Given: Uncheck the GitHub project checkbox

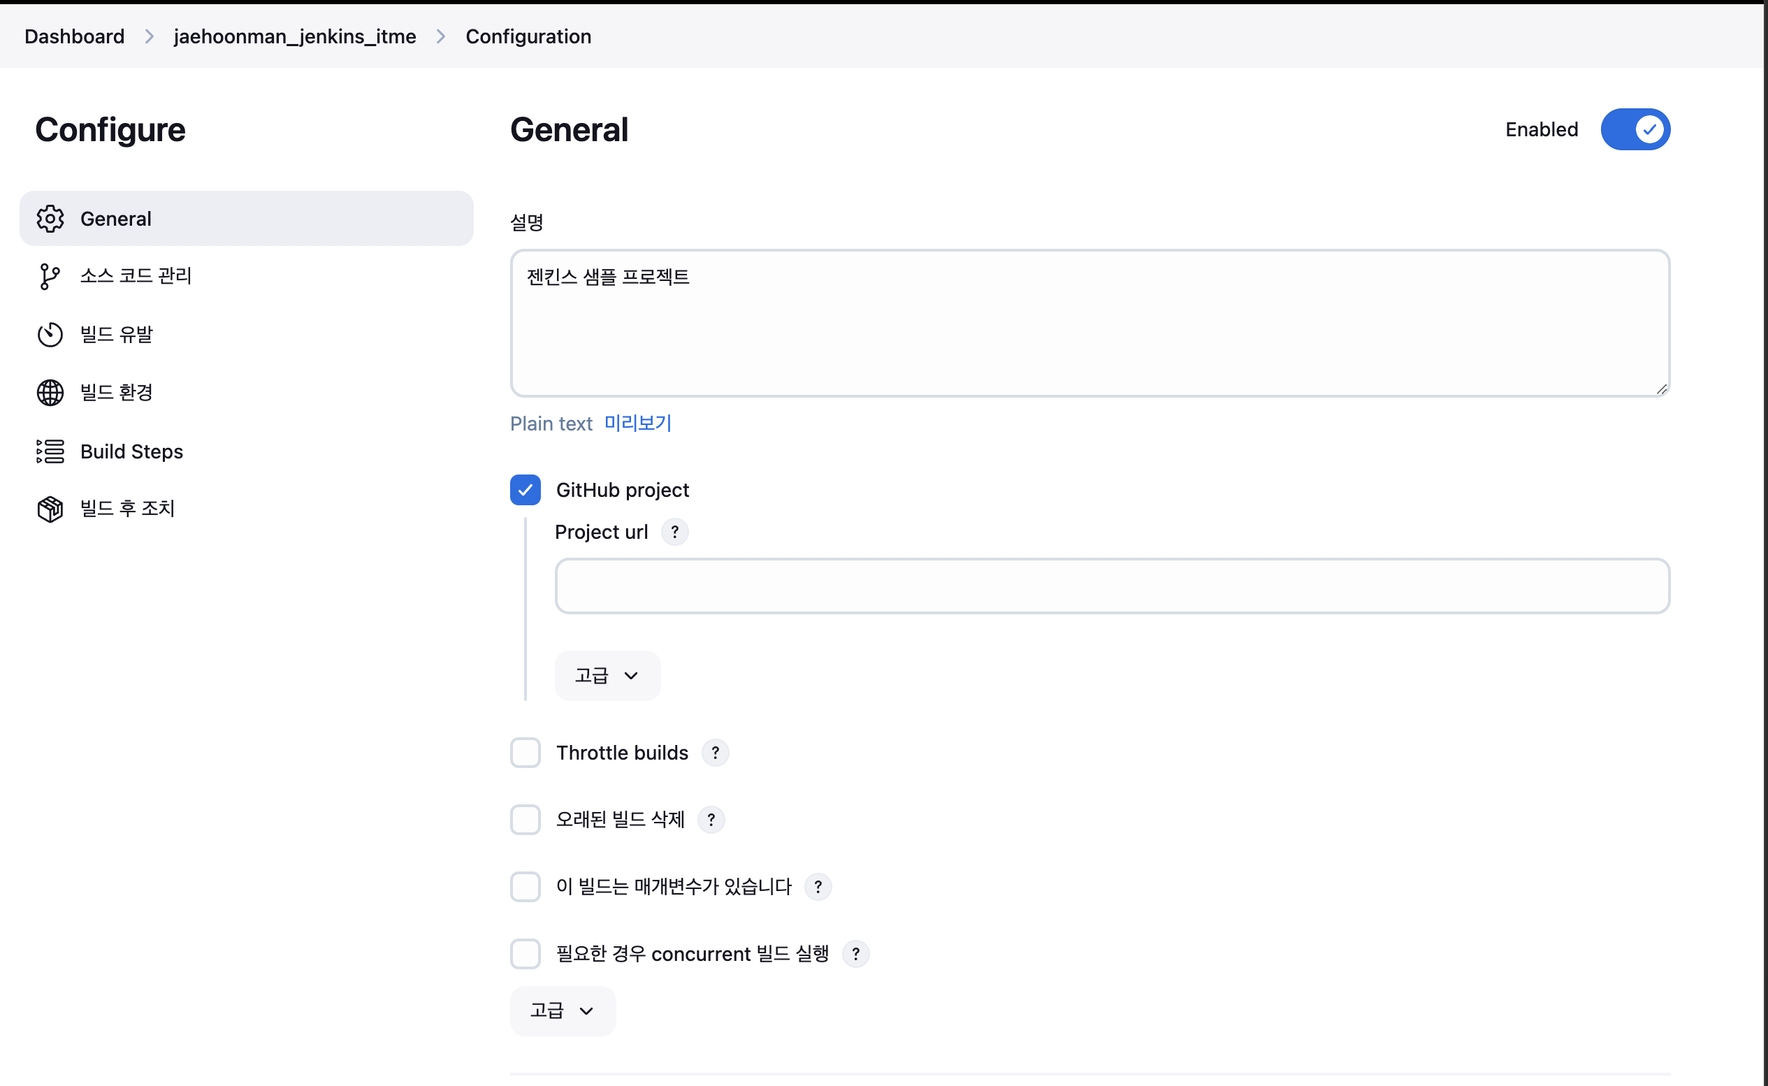Looking at the screenshot, I should [526, 490].
